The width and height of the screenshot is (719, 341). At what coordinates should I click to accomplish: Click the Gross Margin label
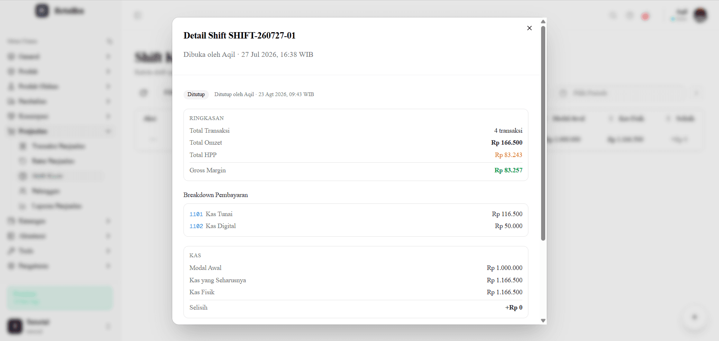[207, 170]
